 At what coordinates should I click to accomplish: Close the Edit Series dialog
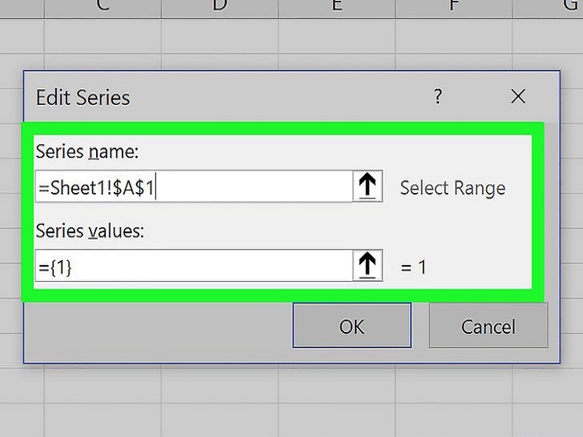tap(518, 97)
